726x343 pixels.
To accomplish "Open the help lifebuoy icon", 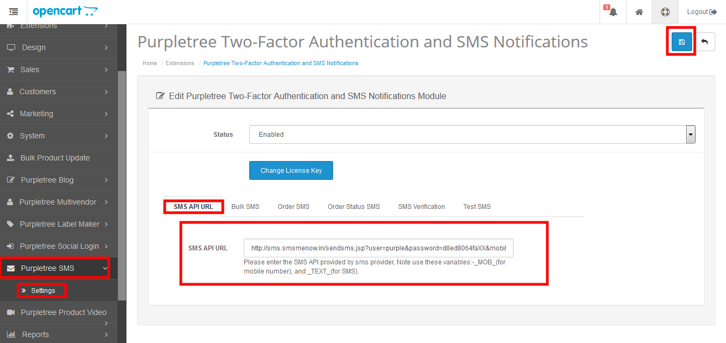I will click(665, 12).
